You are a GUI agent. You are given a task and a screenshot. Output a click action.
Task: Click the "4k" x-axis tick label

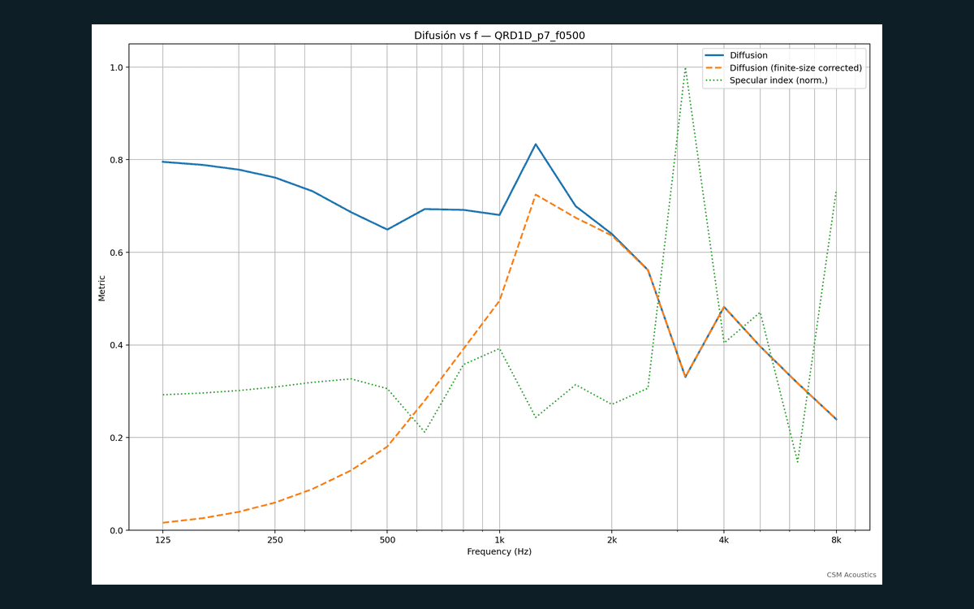tap(724, 540)
